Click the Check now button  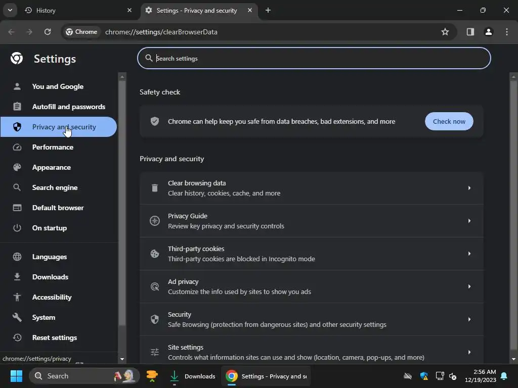click(449, 121)
